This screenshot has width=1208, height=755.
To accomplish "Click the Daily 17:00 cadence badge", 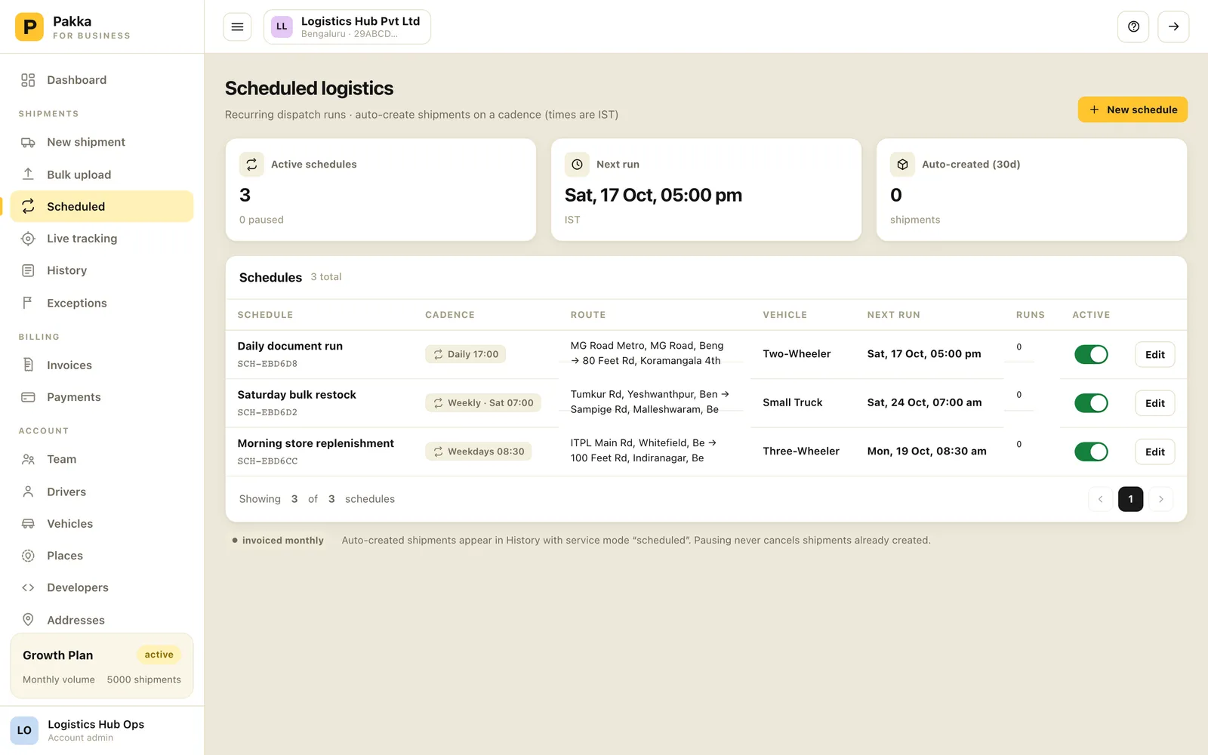I will [465, 354].
